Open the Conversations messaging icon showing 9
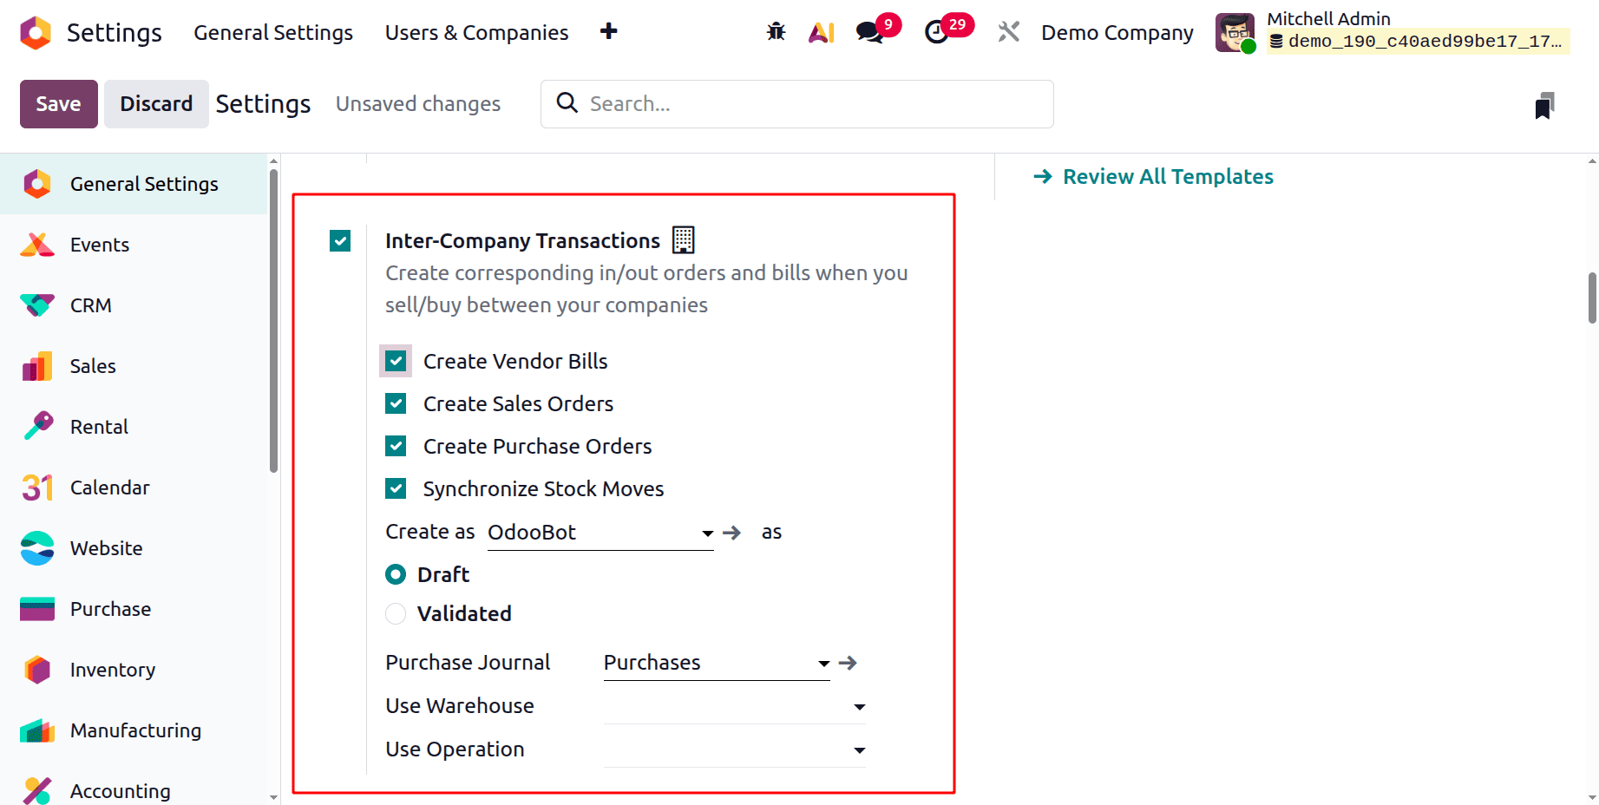The height and width of the screenshot is (805, 1599). pyautogui.click(x=868, y=31)
